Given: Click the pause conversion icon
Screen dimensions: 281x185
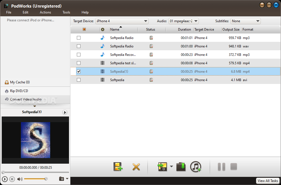Looking at the screenshot, I should (x=221, y=167).
